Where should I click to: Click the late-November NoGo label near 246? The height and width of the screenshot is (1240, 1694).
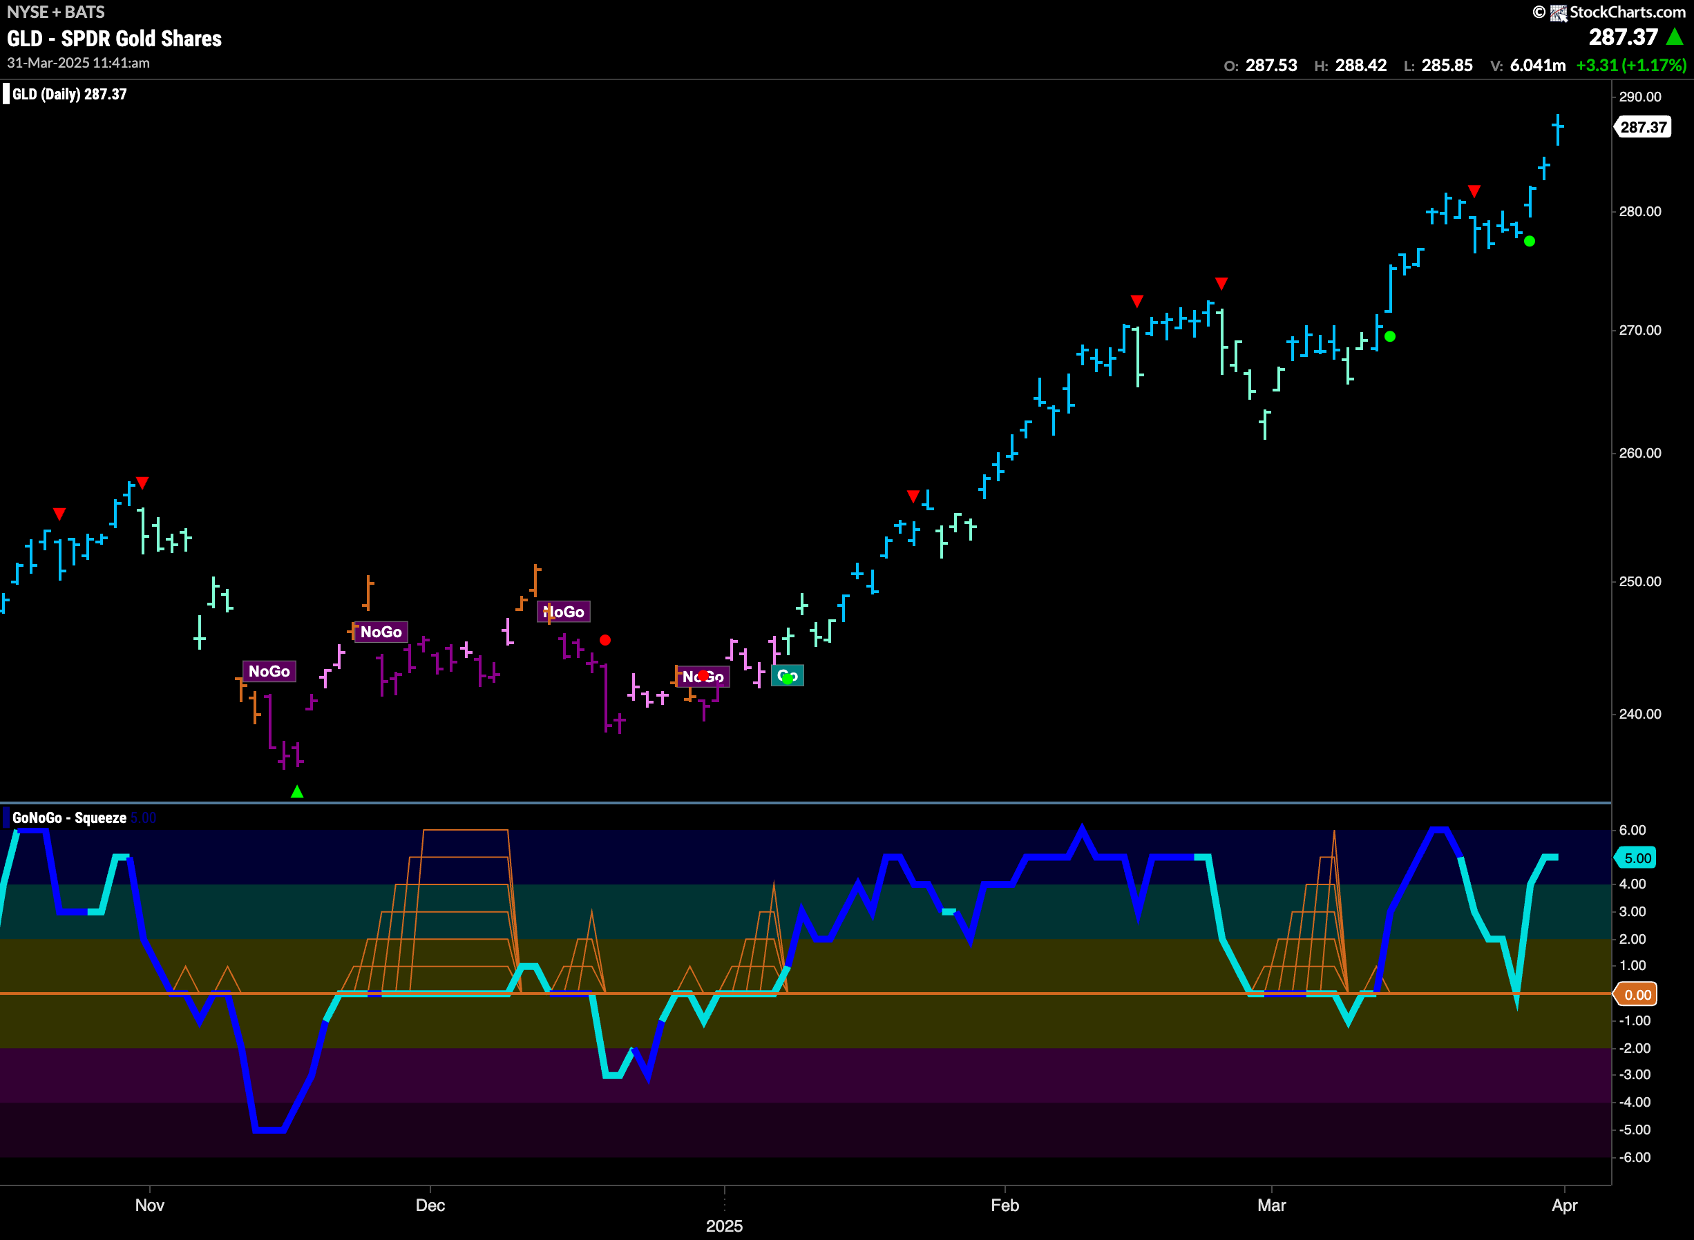point(381,632)
